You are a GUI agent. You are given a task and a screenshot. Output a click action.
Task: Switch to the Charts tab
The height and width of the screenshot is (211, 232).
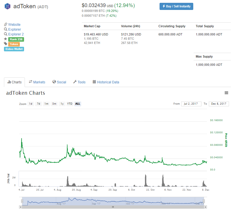point(14,82)
